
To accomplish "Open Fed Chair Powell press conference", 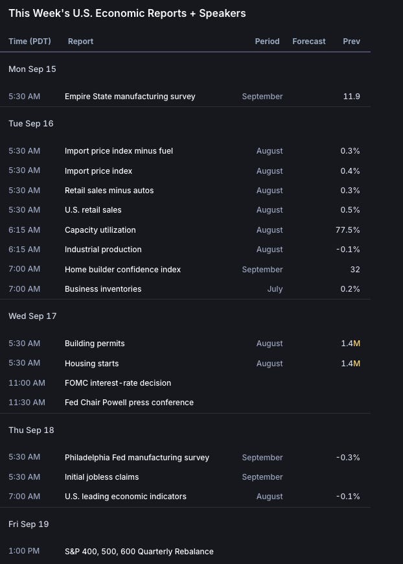I will [129, 403].
